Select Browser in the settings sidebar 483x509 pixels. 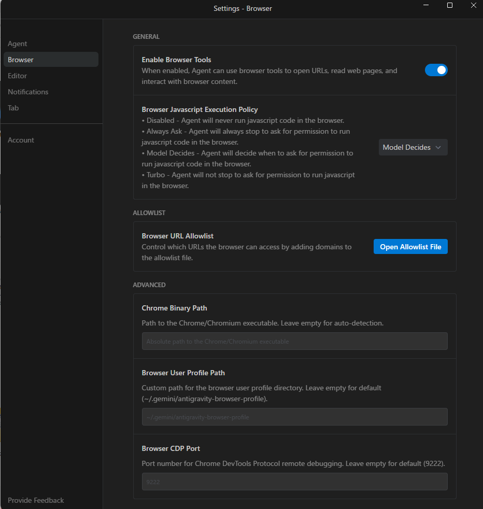(x=21, y=60)
